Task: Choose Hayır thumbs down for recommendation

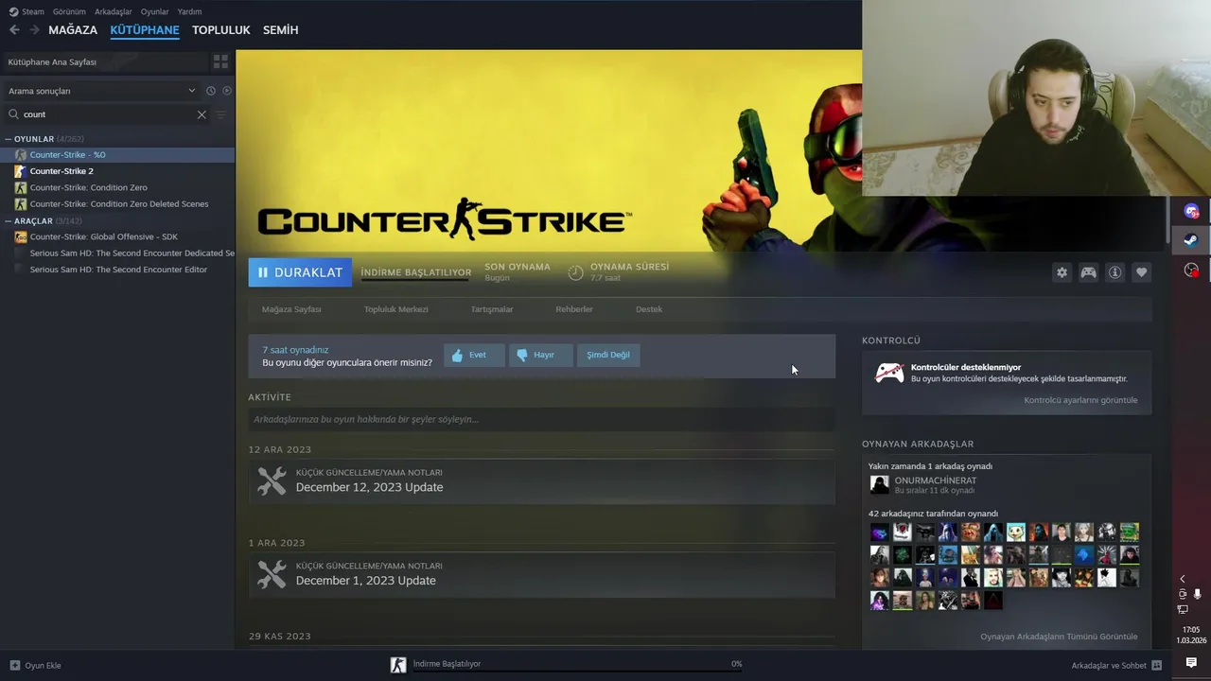Action: click(540, 355)
